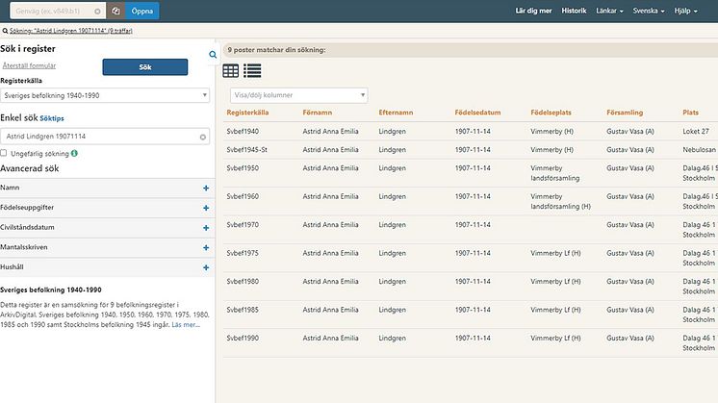The image size is (718, 403).
Task: Switch to table grid view
Action: pos(231,71)
